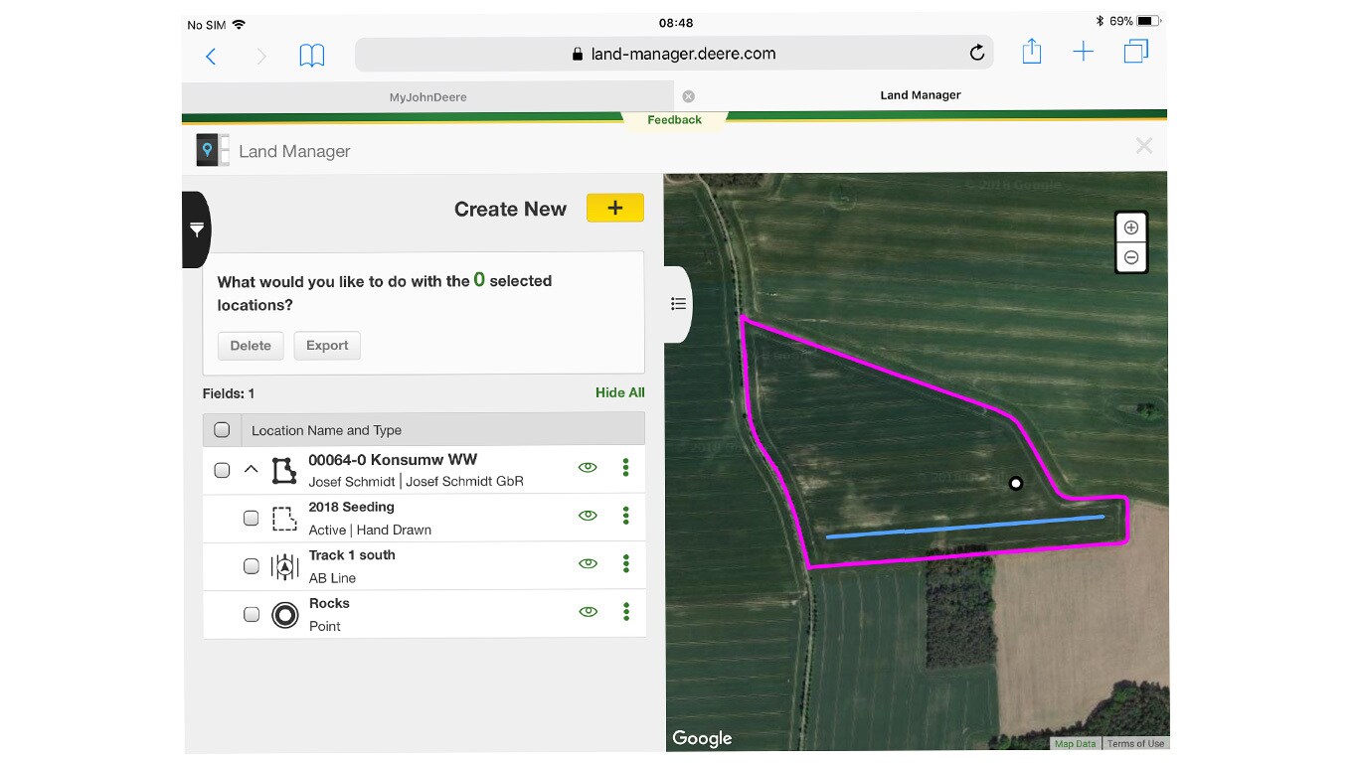The image size is (1358, 763).
Task: Hide the Rocks point visibility eye
Action: [588, 612]
